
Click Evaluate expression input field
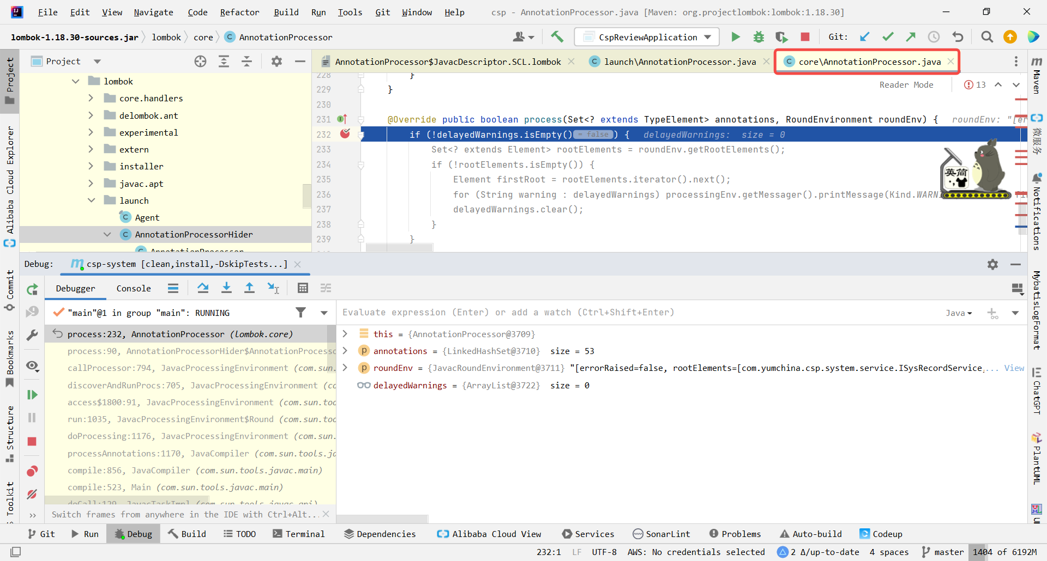(x=638, y=312)
